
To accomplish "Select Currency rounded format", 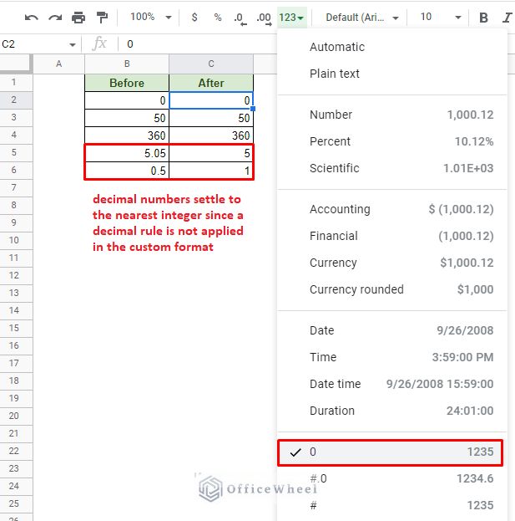I will pos(392,289).
